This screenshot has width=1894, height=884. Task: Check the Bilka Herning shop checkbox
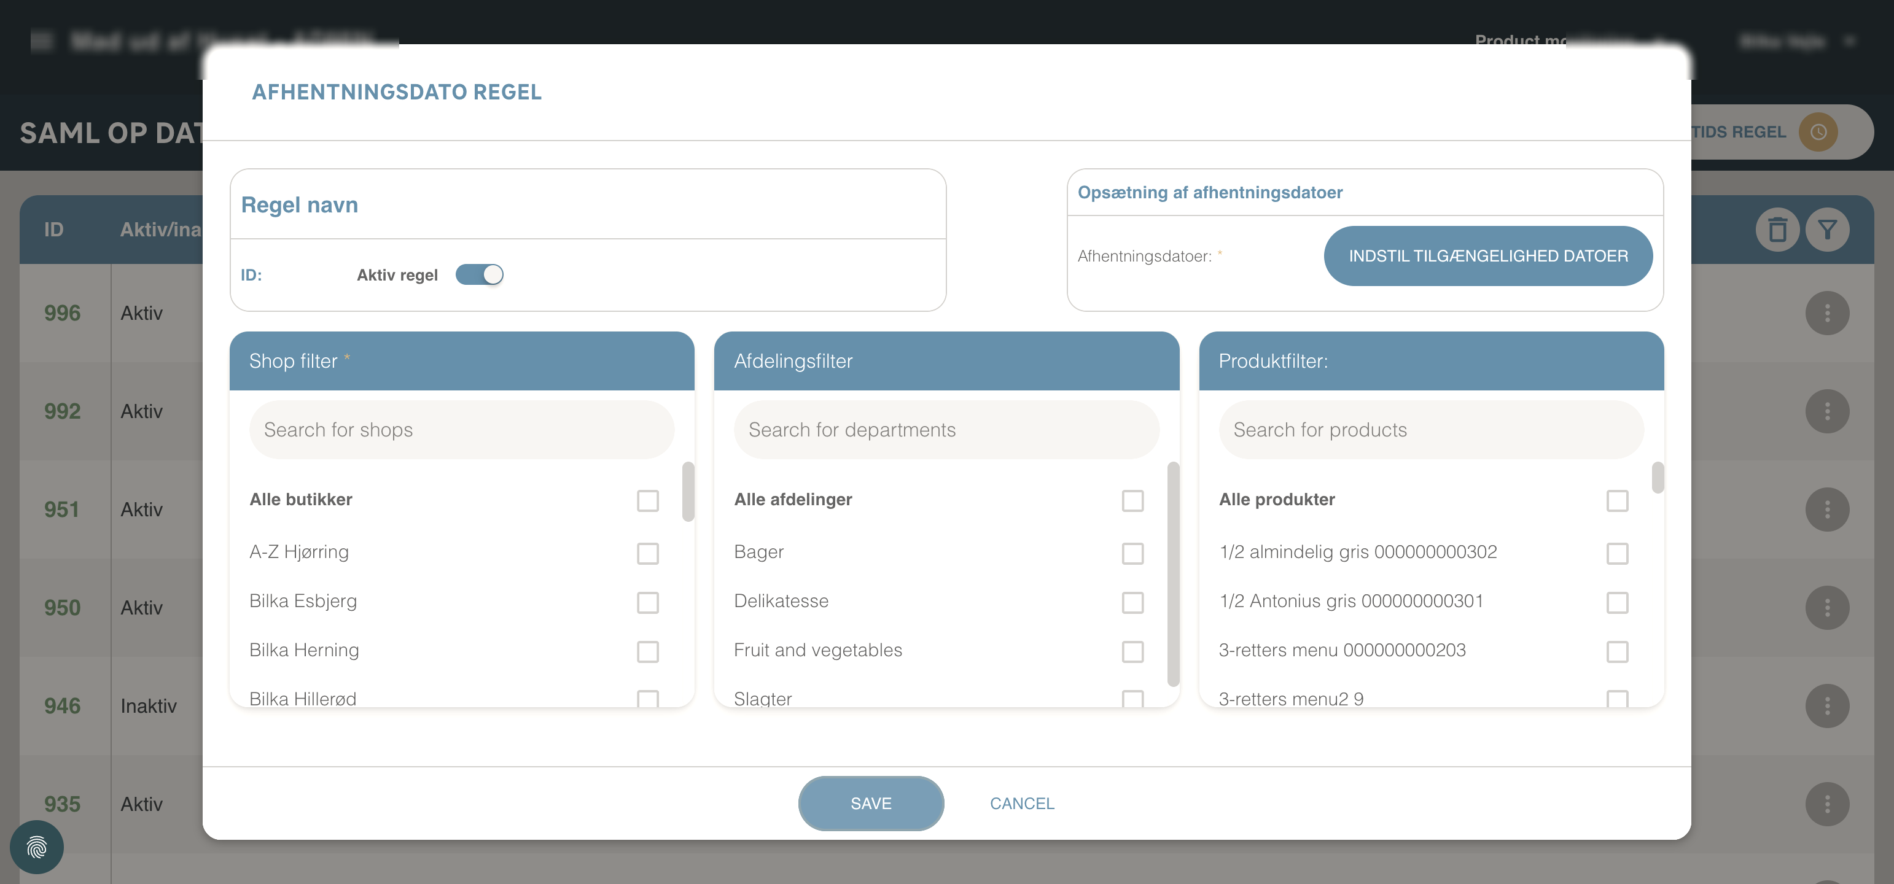(x=647, y=651)
